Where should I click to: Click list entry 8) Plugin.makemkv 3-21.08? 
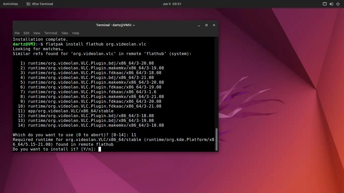92,97
